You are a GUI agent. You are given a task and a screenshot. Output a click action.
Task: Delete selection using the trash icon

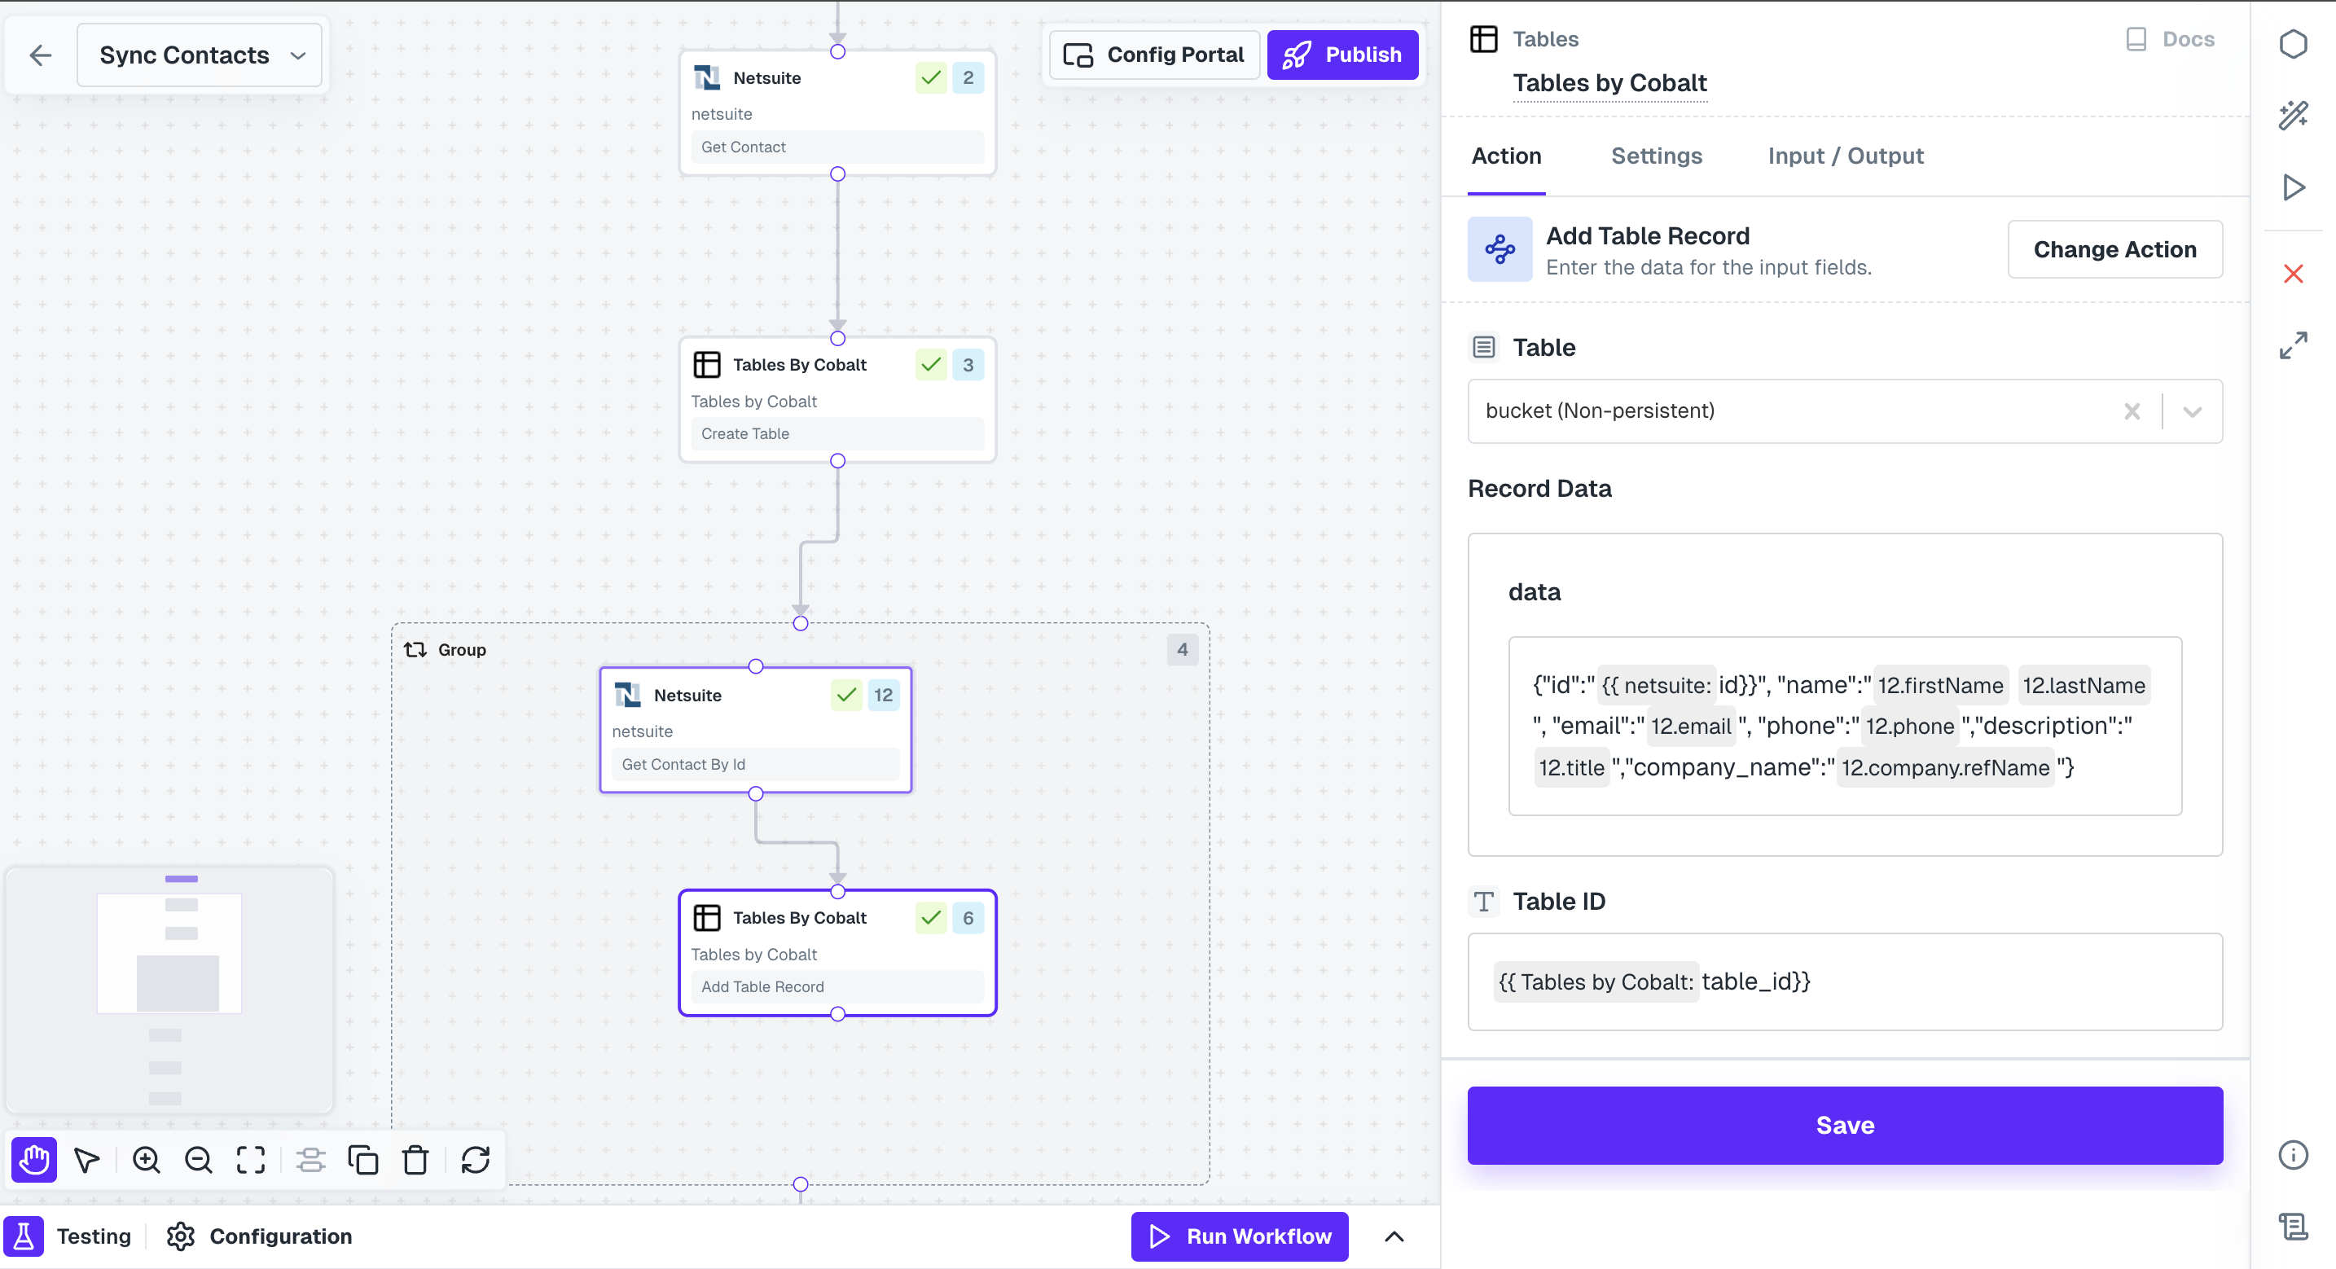pyautogui.click(x=415, y=1159)
